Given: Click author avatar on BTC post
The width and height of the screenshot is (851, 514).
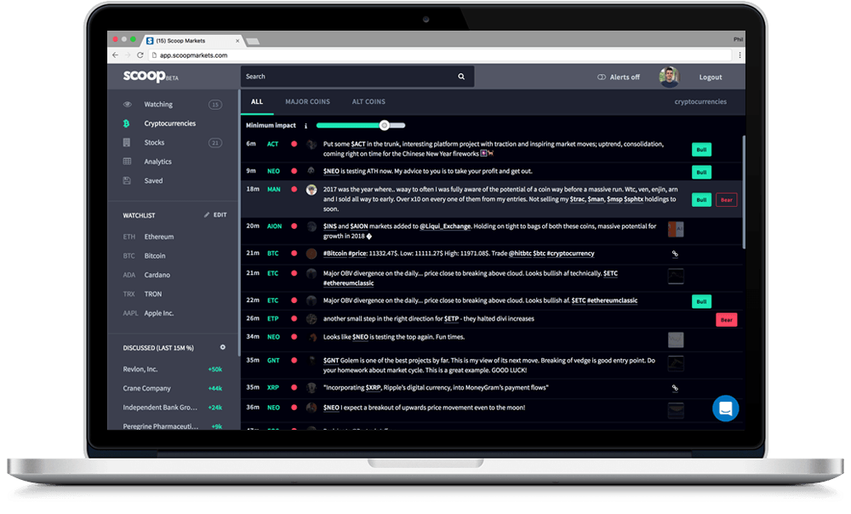Looking at the screenshot, I should [311, 254].
